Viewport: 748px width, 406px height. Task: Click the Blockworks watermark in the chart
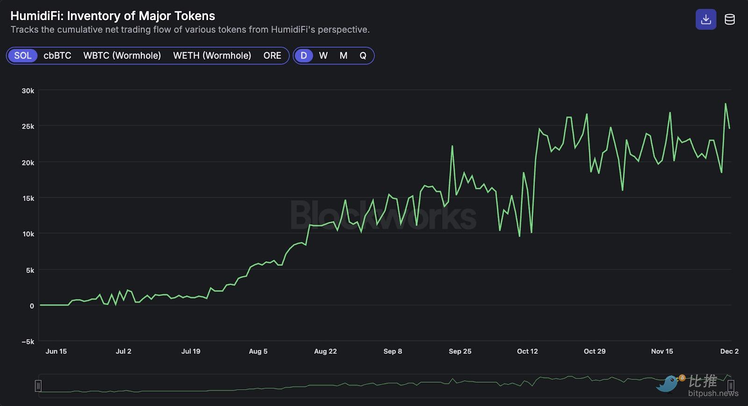[383, 215]
